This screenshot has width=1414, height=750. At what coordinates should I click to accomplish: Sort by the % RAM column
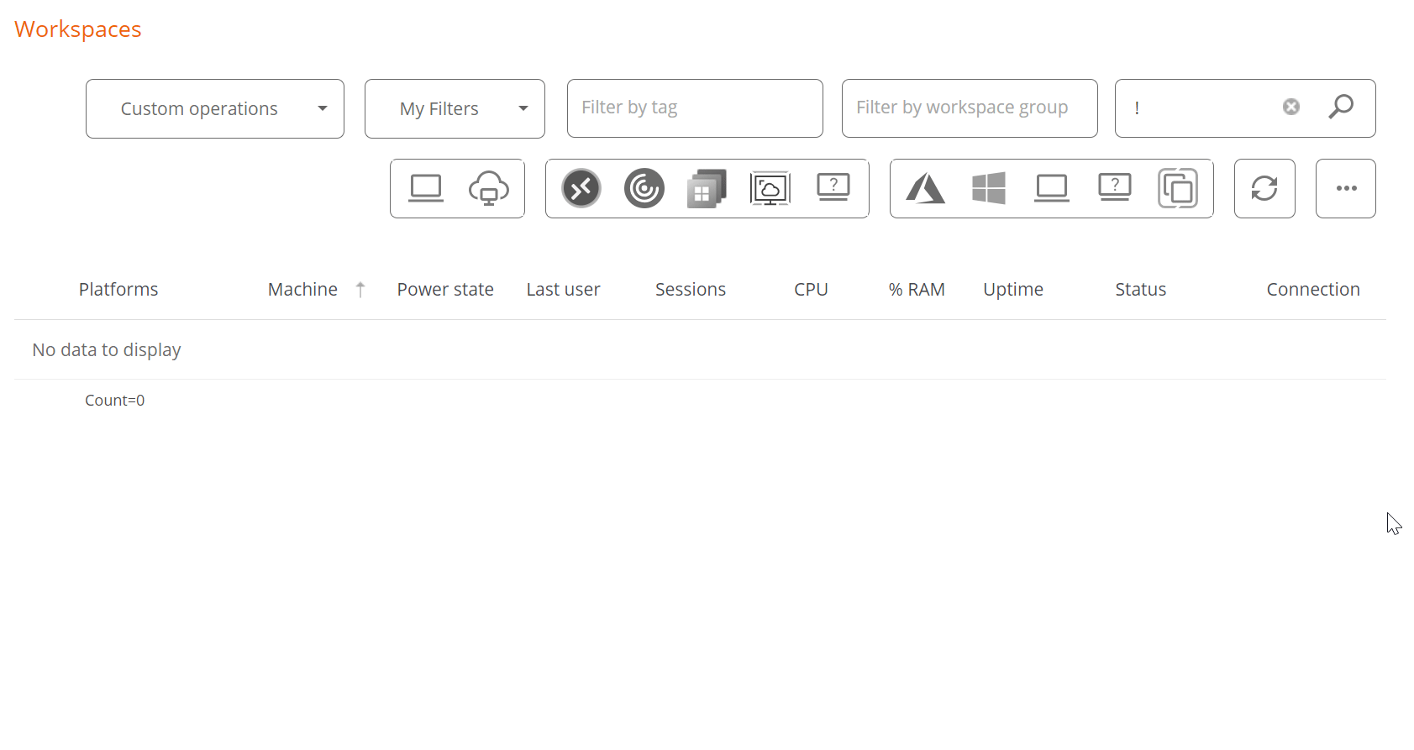(x=917, y=289)
